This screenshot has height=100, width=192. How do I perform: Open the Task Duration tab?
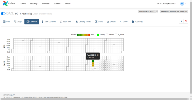(49, 22)
